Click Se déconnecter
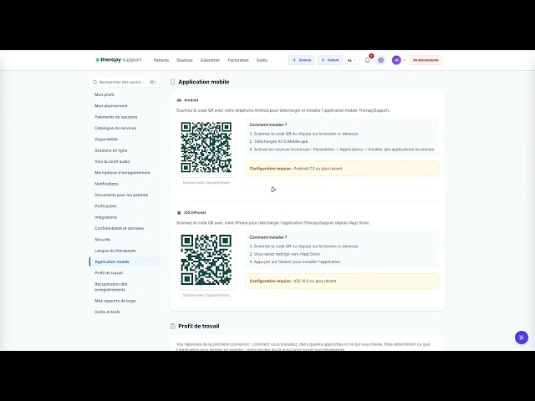 [425, 60]
